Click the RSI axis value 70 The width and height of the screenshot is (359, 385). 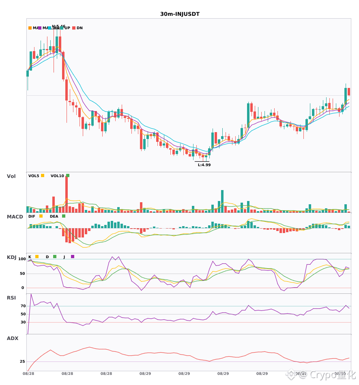pos(24,306)
